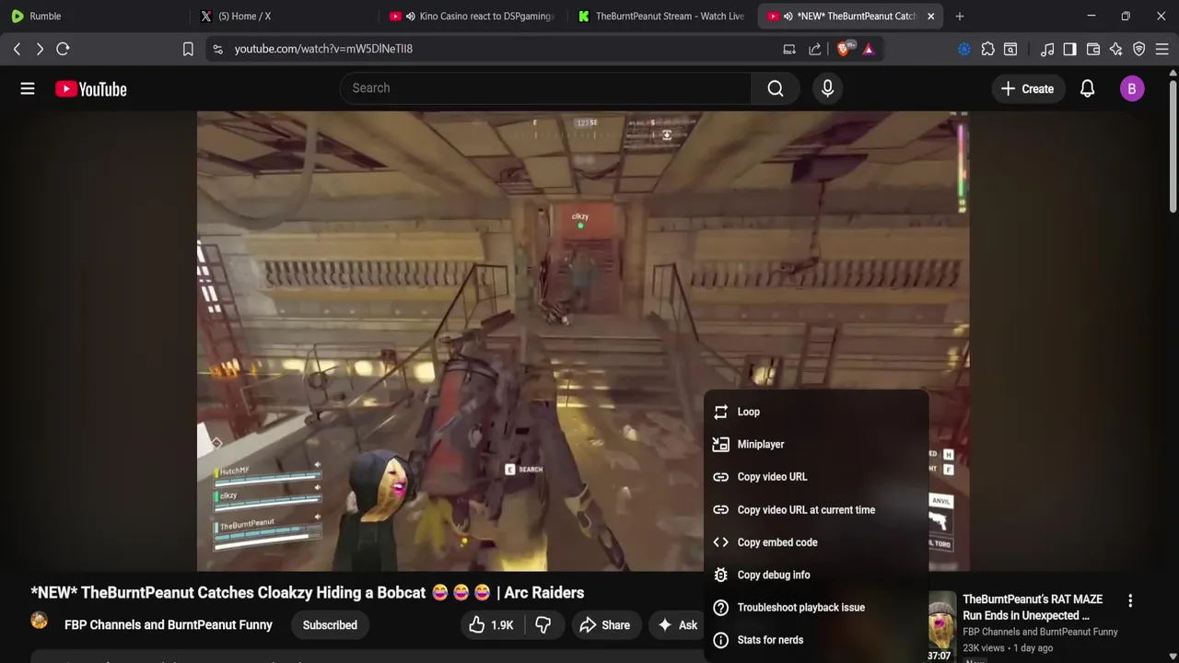Go forward in browser history

tap(40, 49)
